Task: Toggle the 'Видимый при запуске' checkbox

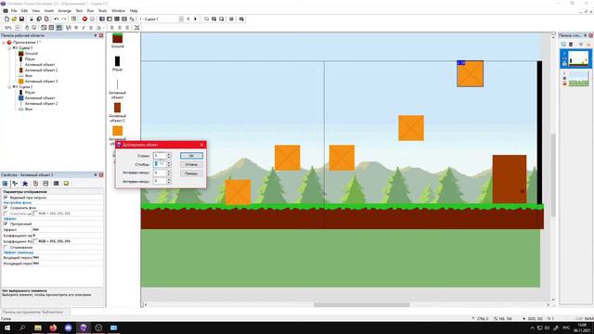Action: (x=6, y=198)
